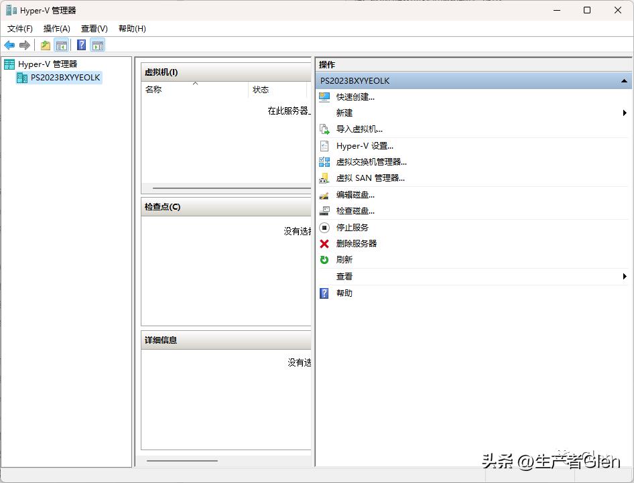Open the 操作(A) menu
634x483 pixels.
pyautogui.click(x=56, y=29)
